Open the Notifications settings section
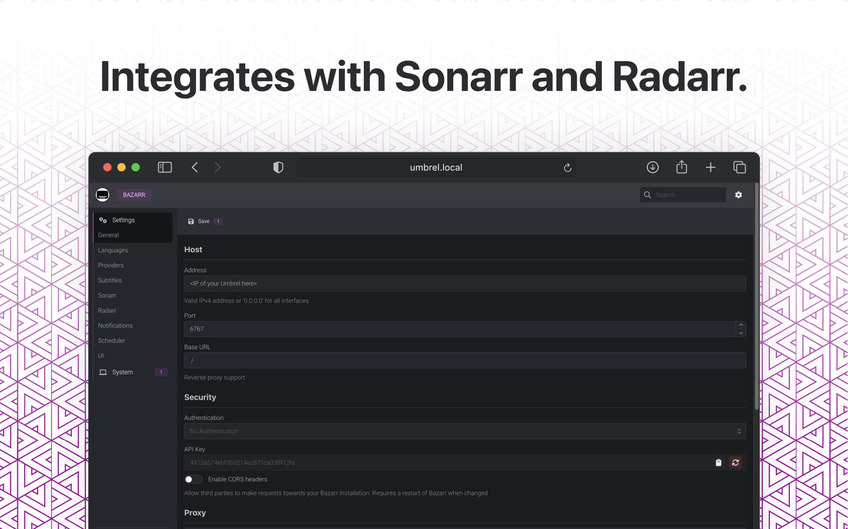Viewport: 848px width, 529px height. (115, 325)
